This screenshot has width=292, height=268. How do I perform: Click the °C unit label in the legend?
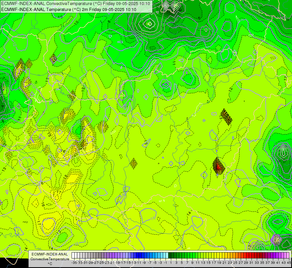[50, 264]
